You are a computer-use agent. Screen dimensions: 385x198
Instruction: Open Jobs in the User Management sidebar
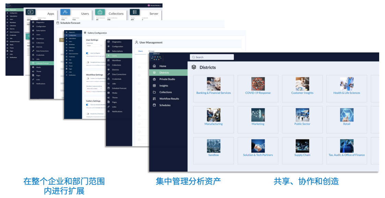click(x=119, y=84)
